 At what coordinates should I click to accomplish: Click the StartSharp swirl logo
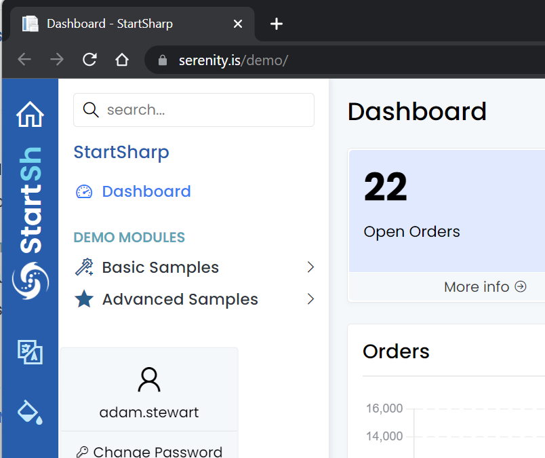[31, 280]
